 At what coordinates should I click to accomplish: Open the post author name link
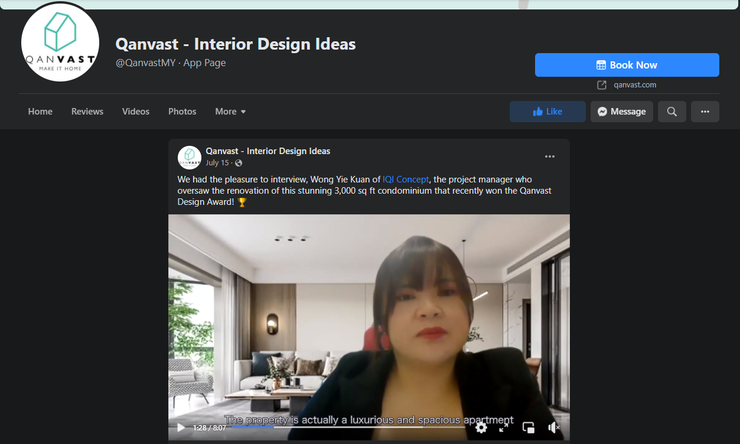pyautogui.click(x=268, y=151)
